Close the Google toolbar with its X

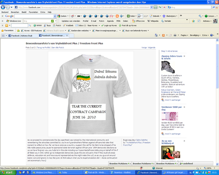[3, 16]
